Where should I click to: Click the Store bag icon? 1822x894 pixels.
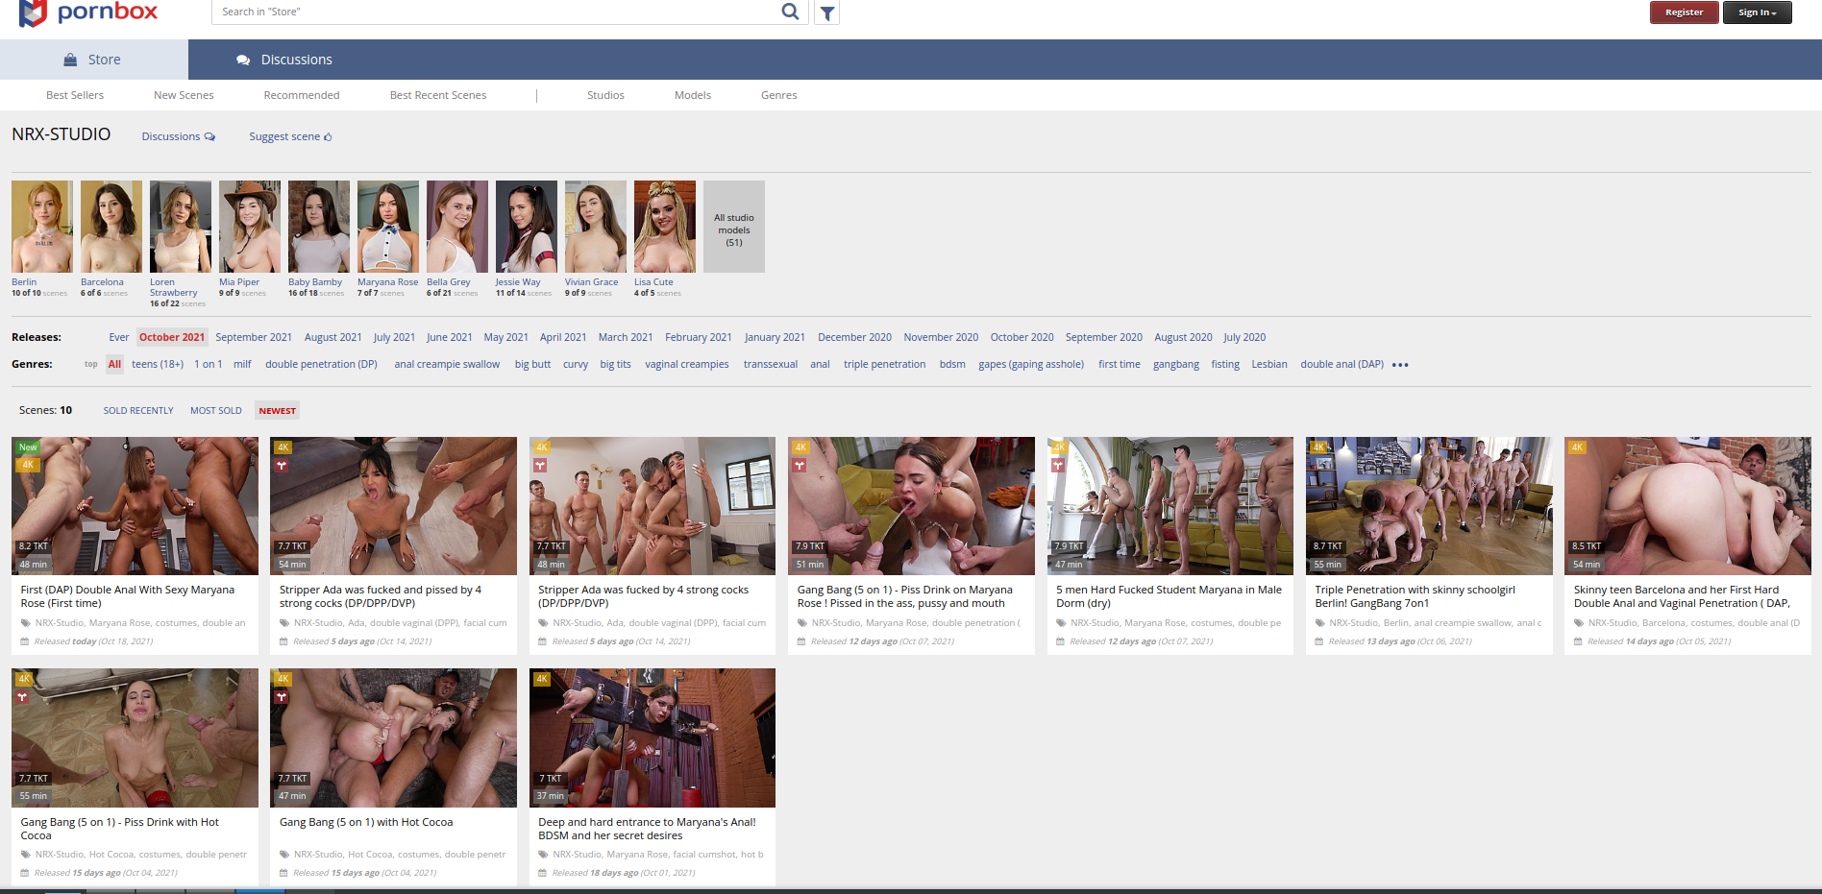click(70, 60)
